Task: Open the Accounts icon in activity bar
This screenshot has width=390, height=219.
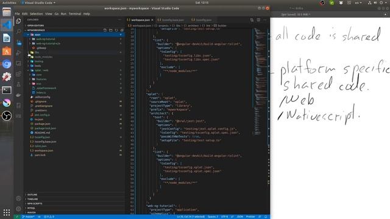Action: pyautogui.click(x=18, y=198)
